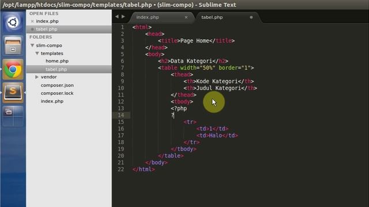Image resolution: width=369 pixels, height=207 pixels.
Task: Click the unsaved dot beside tabel.php in Open Files
Action: tap(32, 29)
